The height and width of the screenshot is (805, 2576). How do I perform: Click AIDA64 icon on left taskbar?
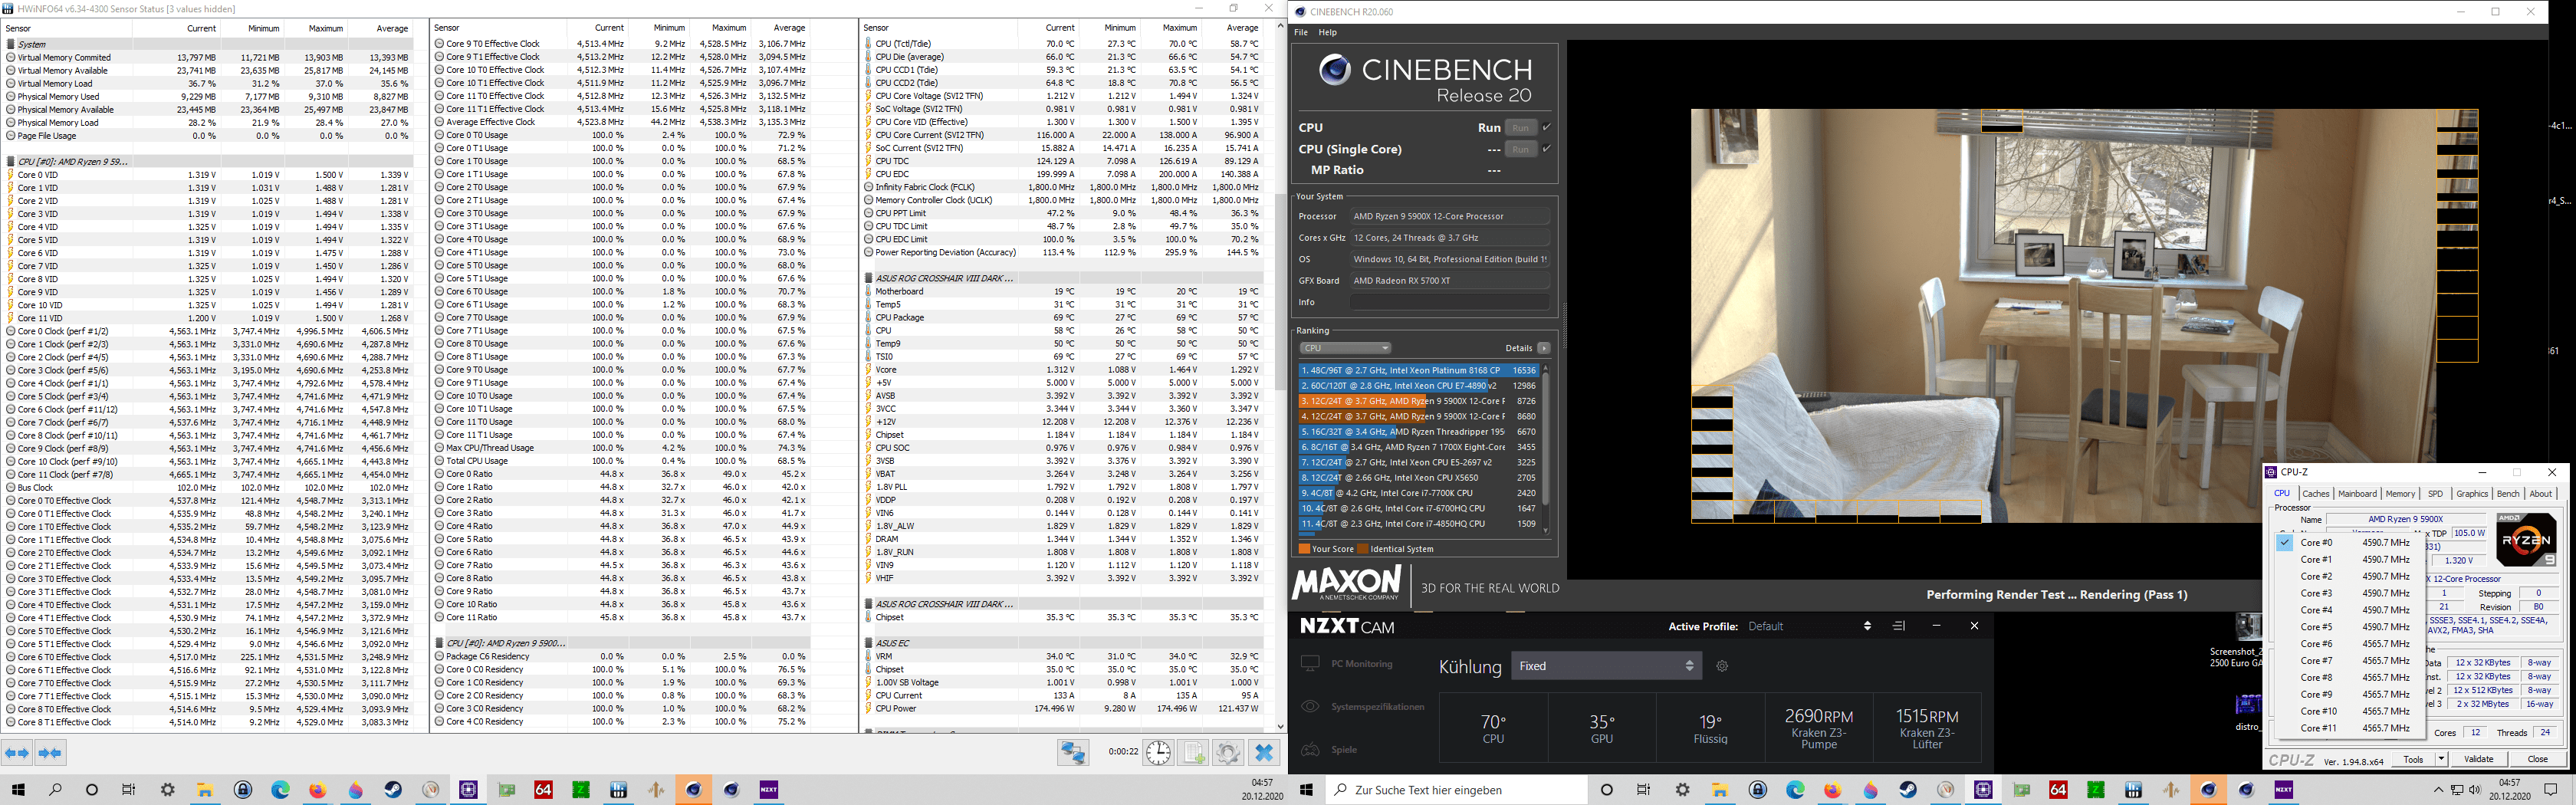tap(543, 790)
